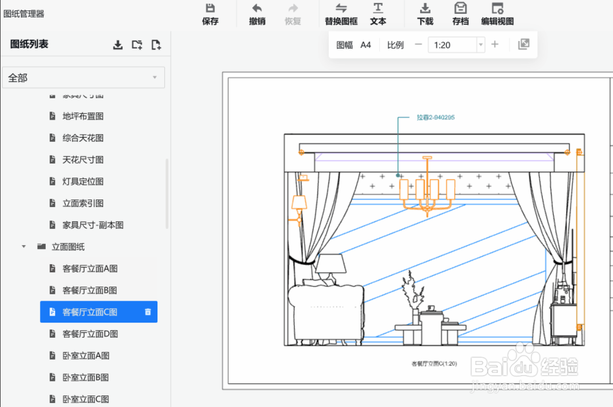Viewport: 613px width, 407px height.
Task: Click the drawing list scrollbar
Action: [x=167, y=193]
